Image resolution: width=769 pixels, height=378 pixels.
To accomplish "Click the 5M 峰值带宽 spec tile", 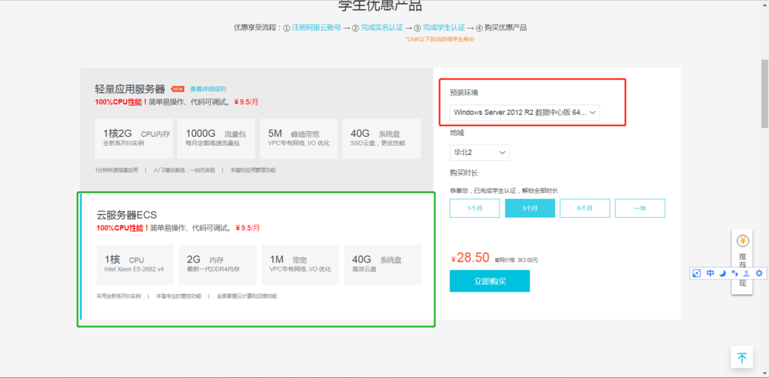I will [x=299, y=138].
